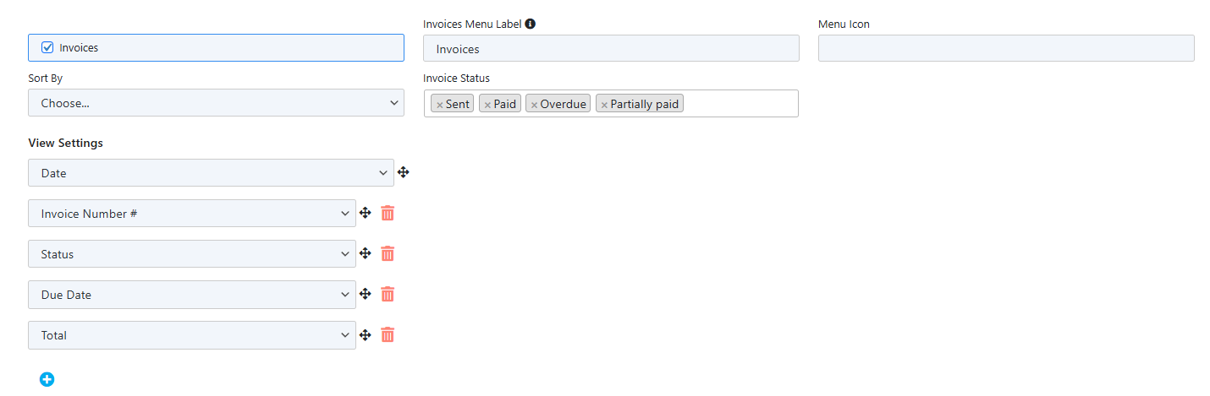Click the Invoices Menu Label text field

click(611, 49)
